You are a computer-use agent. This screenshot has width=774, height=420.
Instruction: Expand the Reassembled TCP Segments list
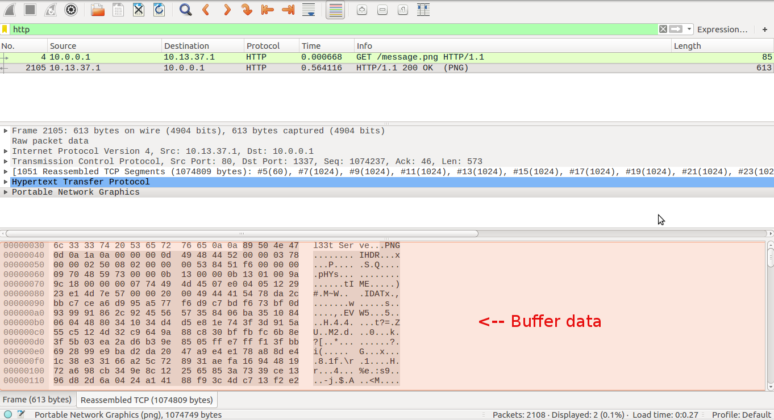(6, 172)
